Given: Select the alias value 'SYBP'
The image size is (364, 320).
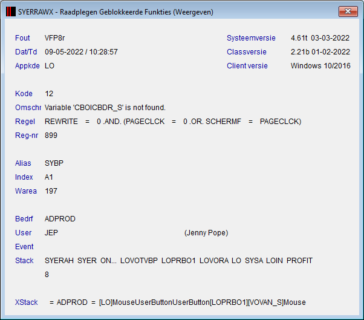Looking at the screenshot, I should 54,163.
